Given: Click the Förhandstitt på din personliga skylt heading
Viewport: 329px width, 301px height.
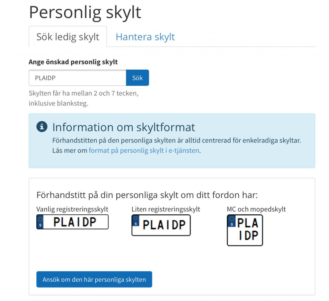Looking at the screenshot, I should click(147, 195).
